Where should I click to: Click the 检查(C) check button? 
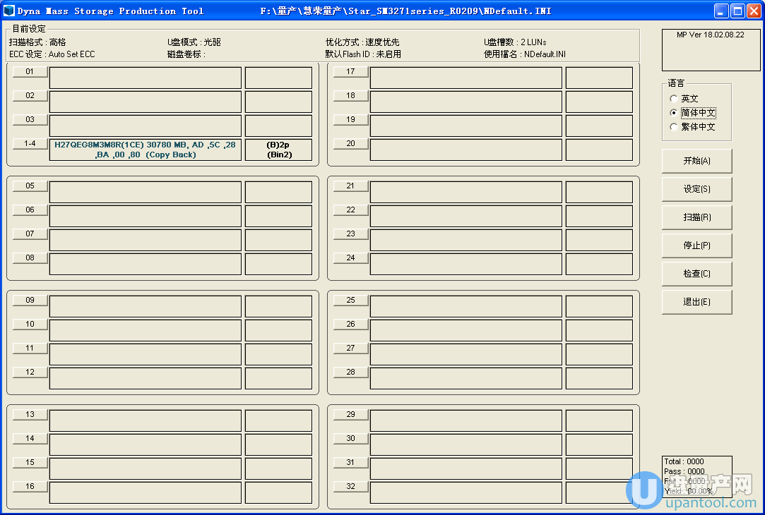696,274
